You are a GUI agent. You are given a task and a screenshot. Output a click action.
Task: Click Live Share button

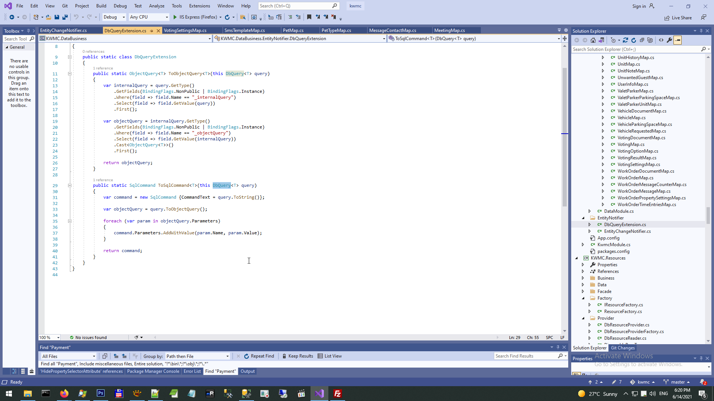point(678,18)
